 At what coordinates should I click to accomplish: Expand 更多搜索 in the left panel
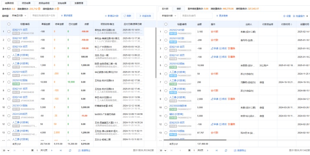(x=67, y=16)
